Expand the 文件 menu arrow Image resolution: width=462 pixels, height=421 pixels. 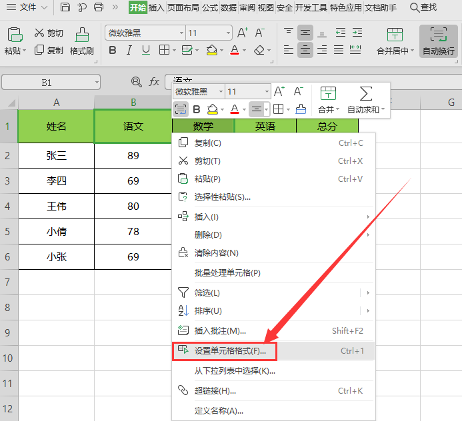click(44, 7)
